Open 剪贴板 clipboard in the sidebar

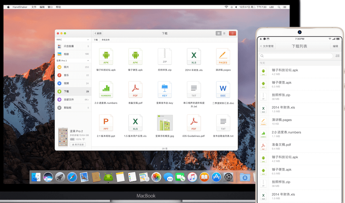(x=73, y=108)
